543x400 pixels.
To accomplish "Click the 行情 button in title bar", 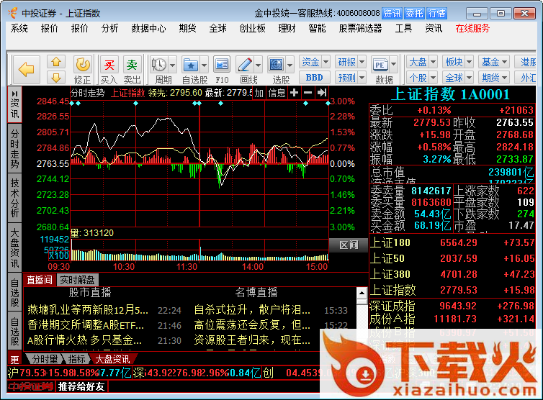I will 436,14.
